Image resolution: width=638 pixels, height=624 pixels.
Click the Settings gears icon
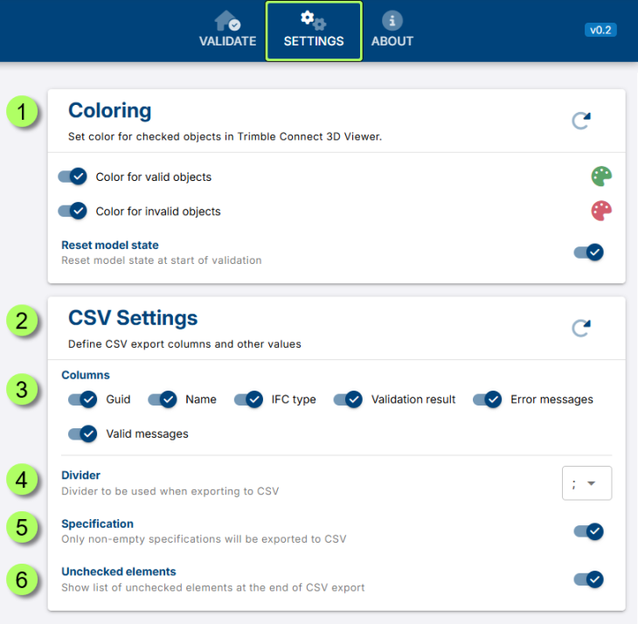click(x=313, y=20)
